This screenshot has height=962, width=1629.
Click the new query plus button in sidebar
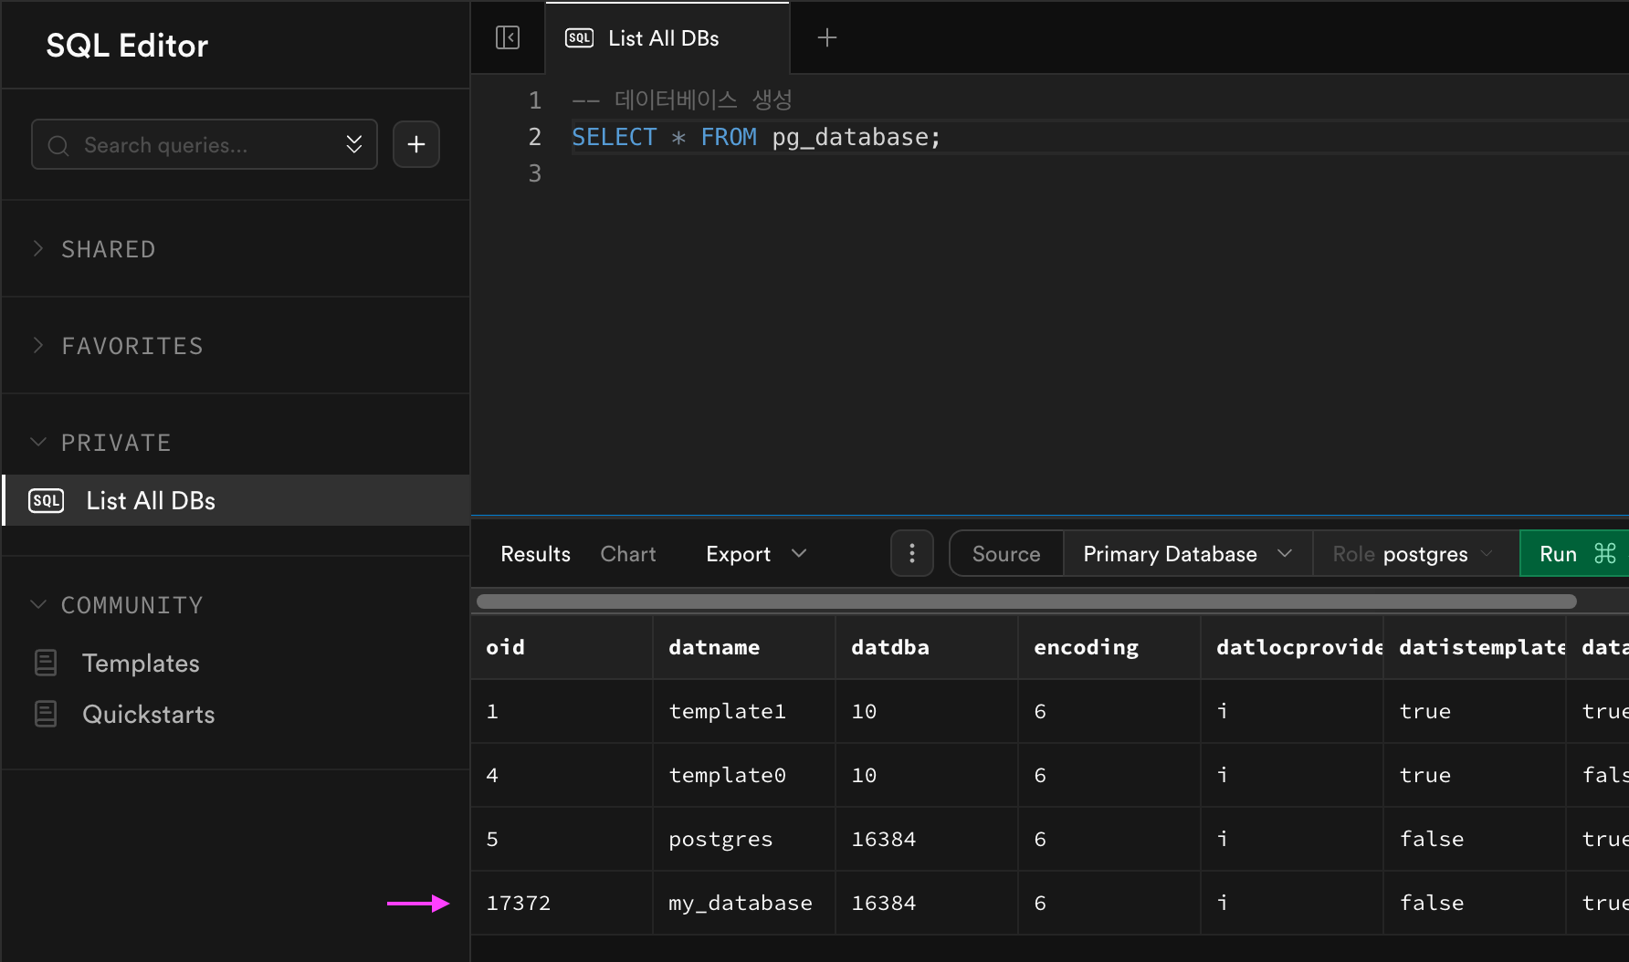(x=416, y=144)
